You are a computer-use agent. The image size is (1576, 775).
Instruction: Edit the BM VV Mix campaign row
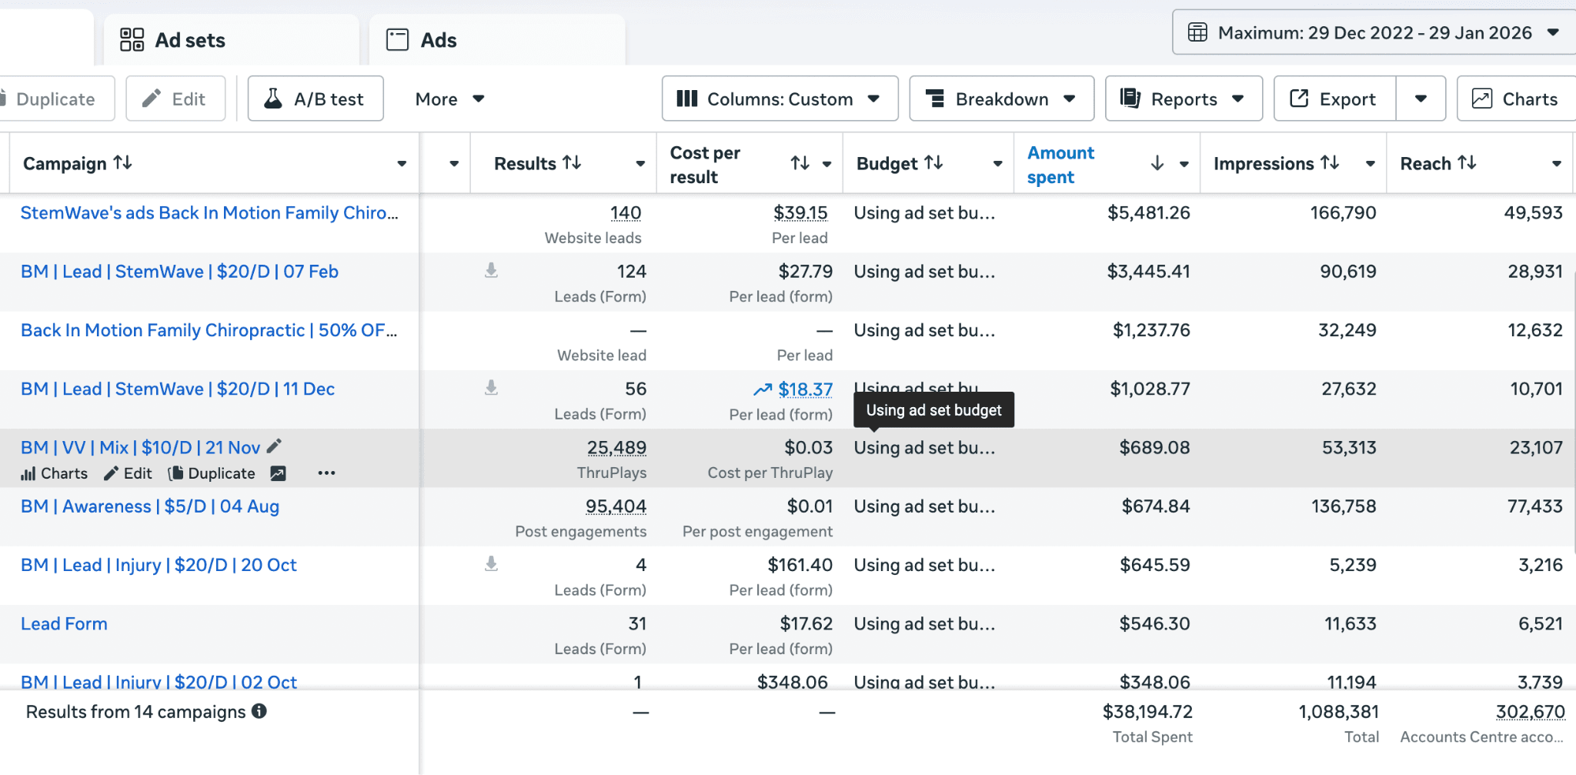coord(129,473)
